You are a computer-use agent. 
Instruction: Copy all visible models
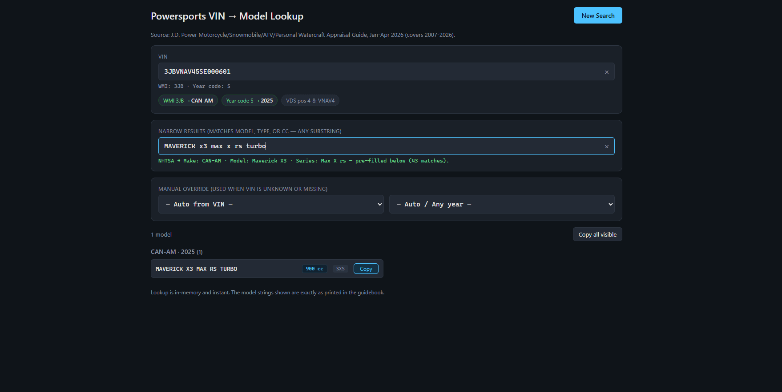coord(597,234)
